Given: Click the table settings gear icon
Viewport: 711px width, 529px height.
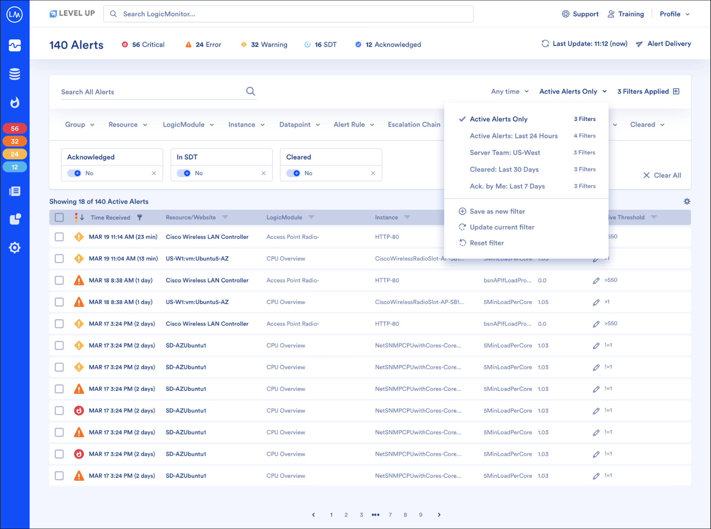Looking at the screenshot, I should (x=687, y=201).
